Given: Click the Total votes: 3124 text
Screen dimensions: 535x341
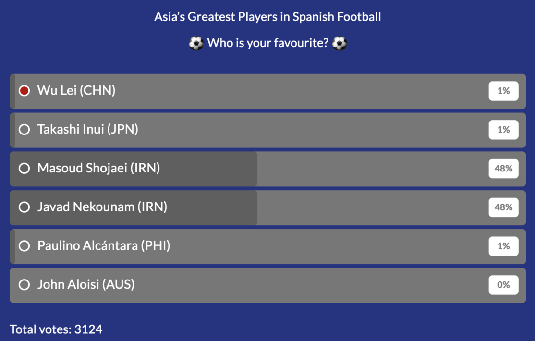Looking at the screenshot, I should (56, 329).
